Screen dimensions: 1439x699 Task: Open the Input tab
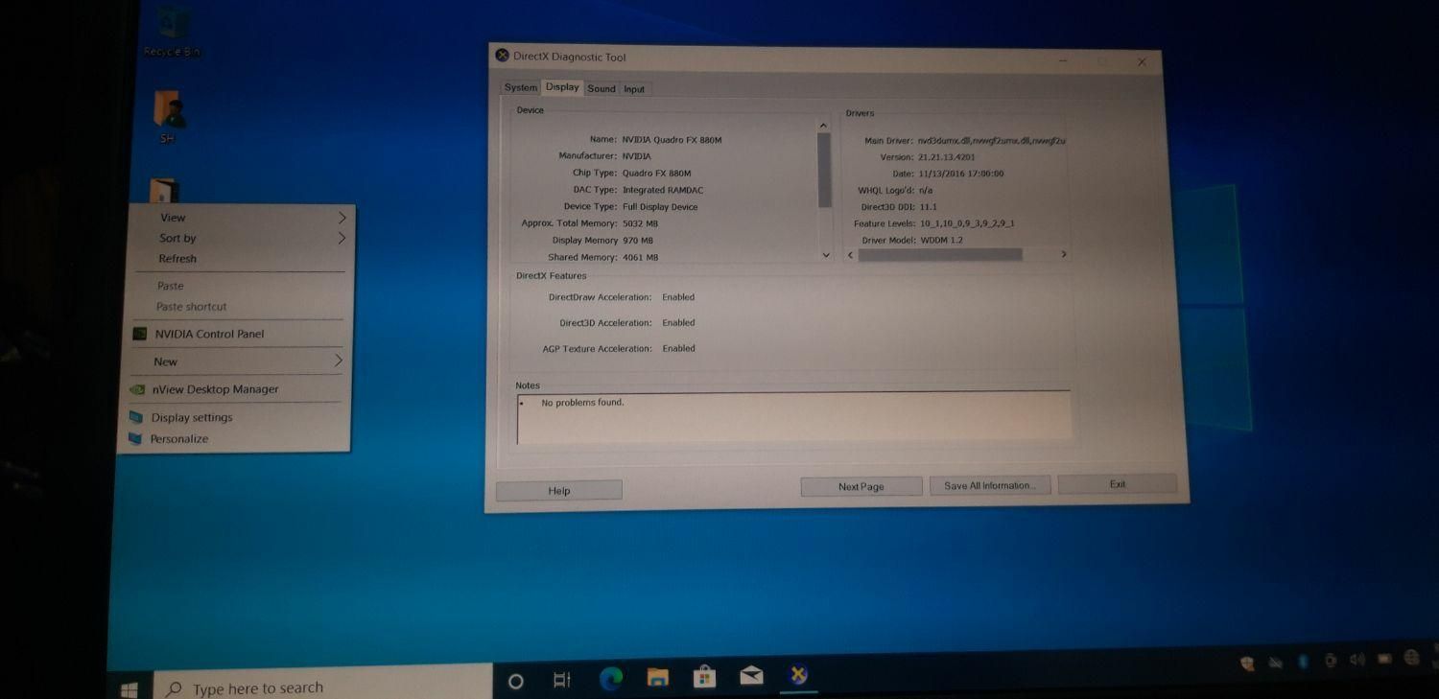(x=634, y=89)
